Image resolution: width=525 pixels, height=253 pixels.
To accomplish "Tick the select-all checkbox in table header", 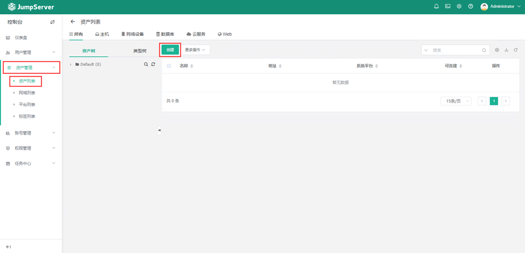I will [169, 66].
